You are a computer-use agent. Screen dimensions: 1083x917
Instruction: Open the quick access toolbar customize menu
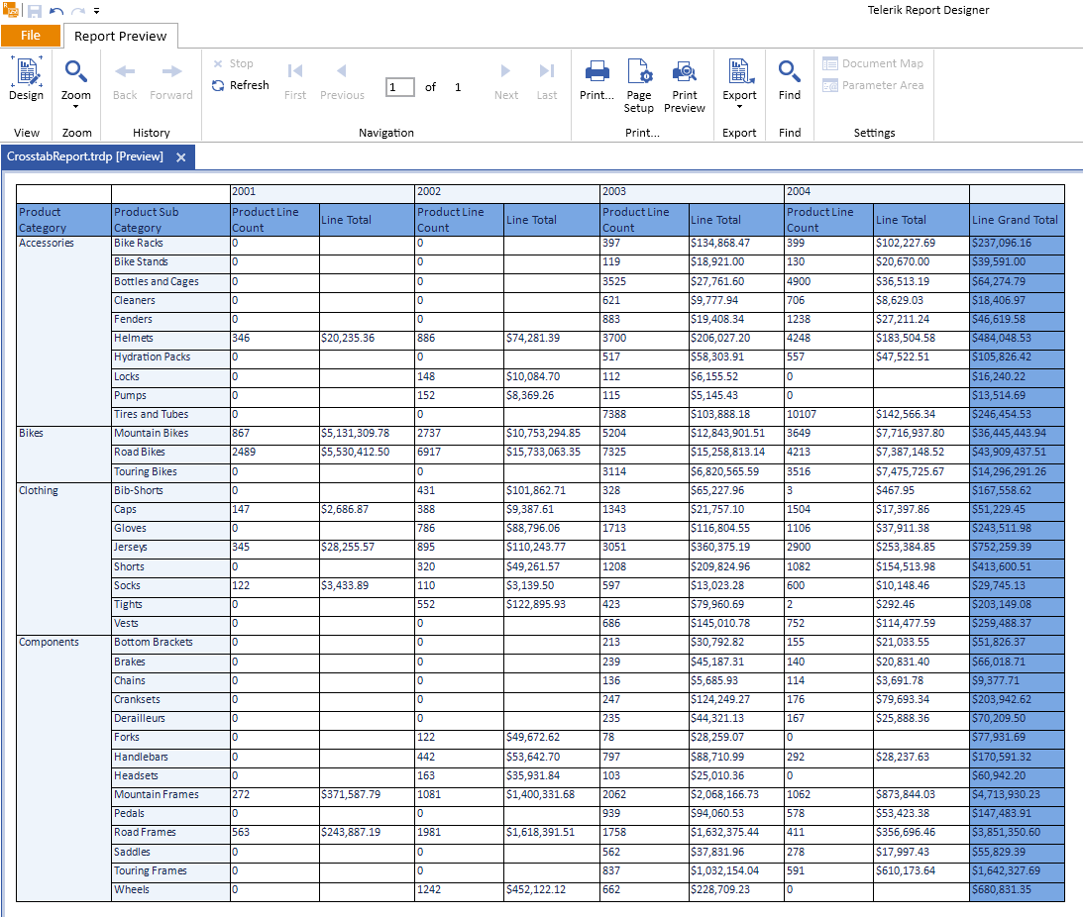tap(95, 10)
